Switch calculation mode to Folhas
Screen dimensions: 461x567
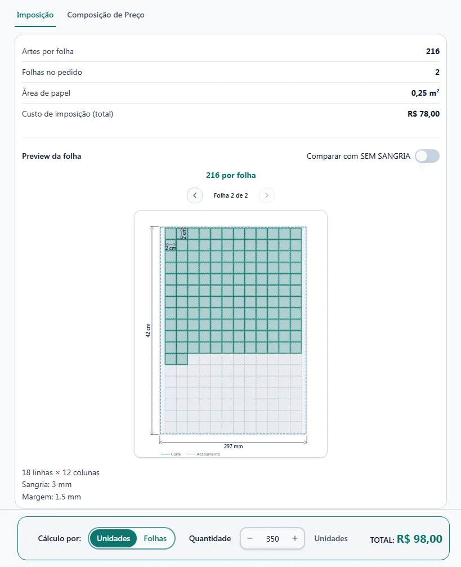[155, 538]
